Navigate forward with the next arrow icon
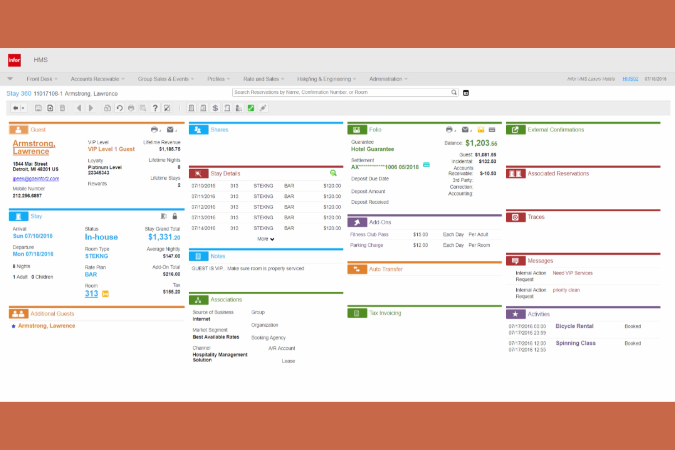The width and height of the screenshot is (675, 450). (91, 108)
